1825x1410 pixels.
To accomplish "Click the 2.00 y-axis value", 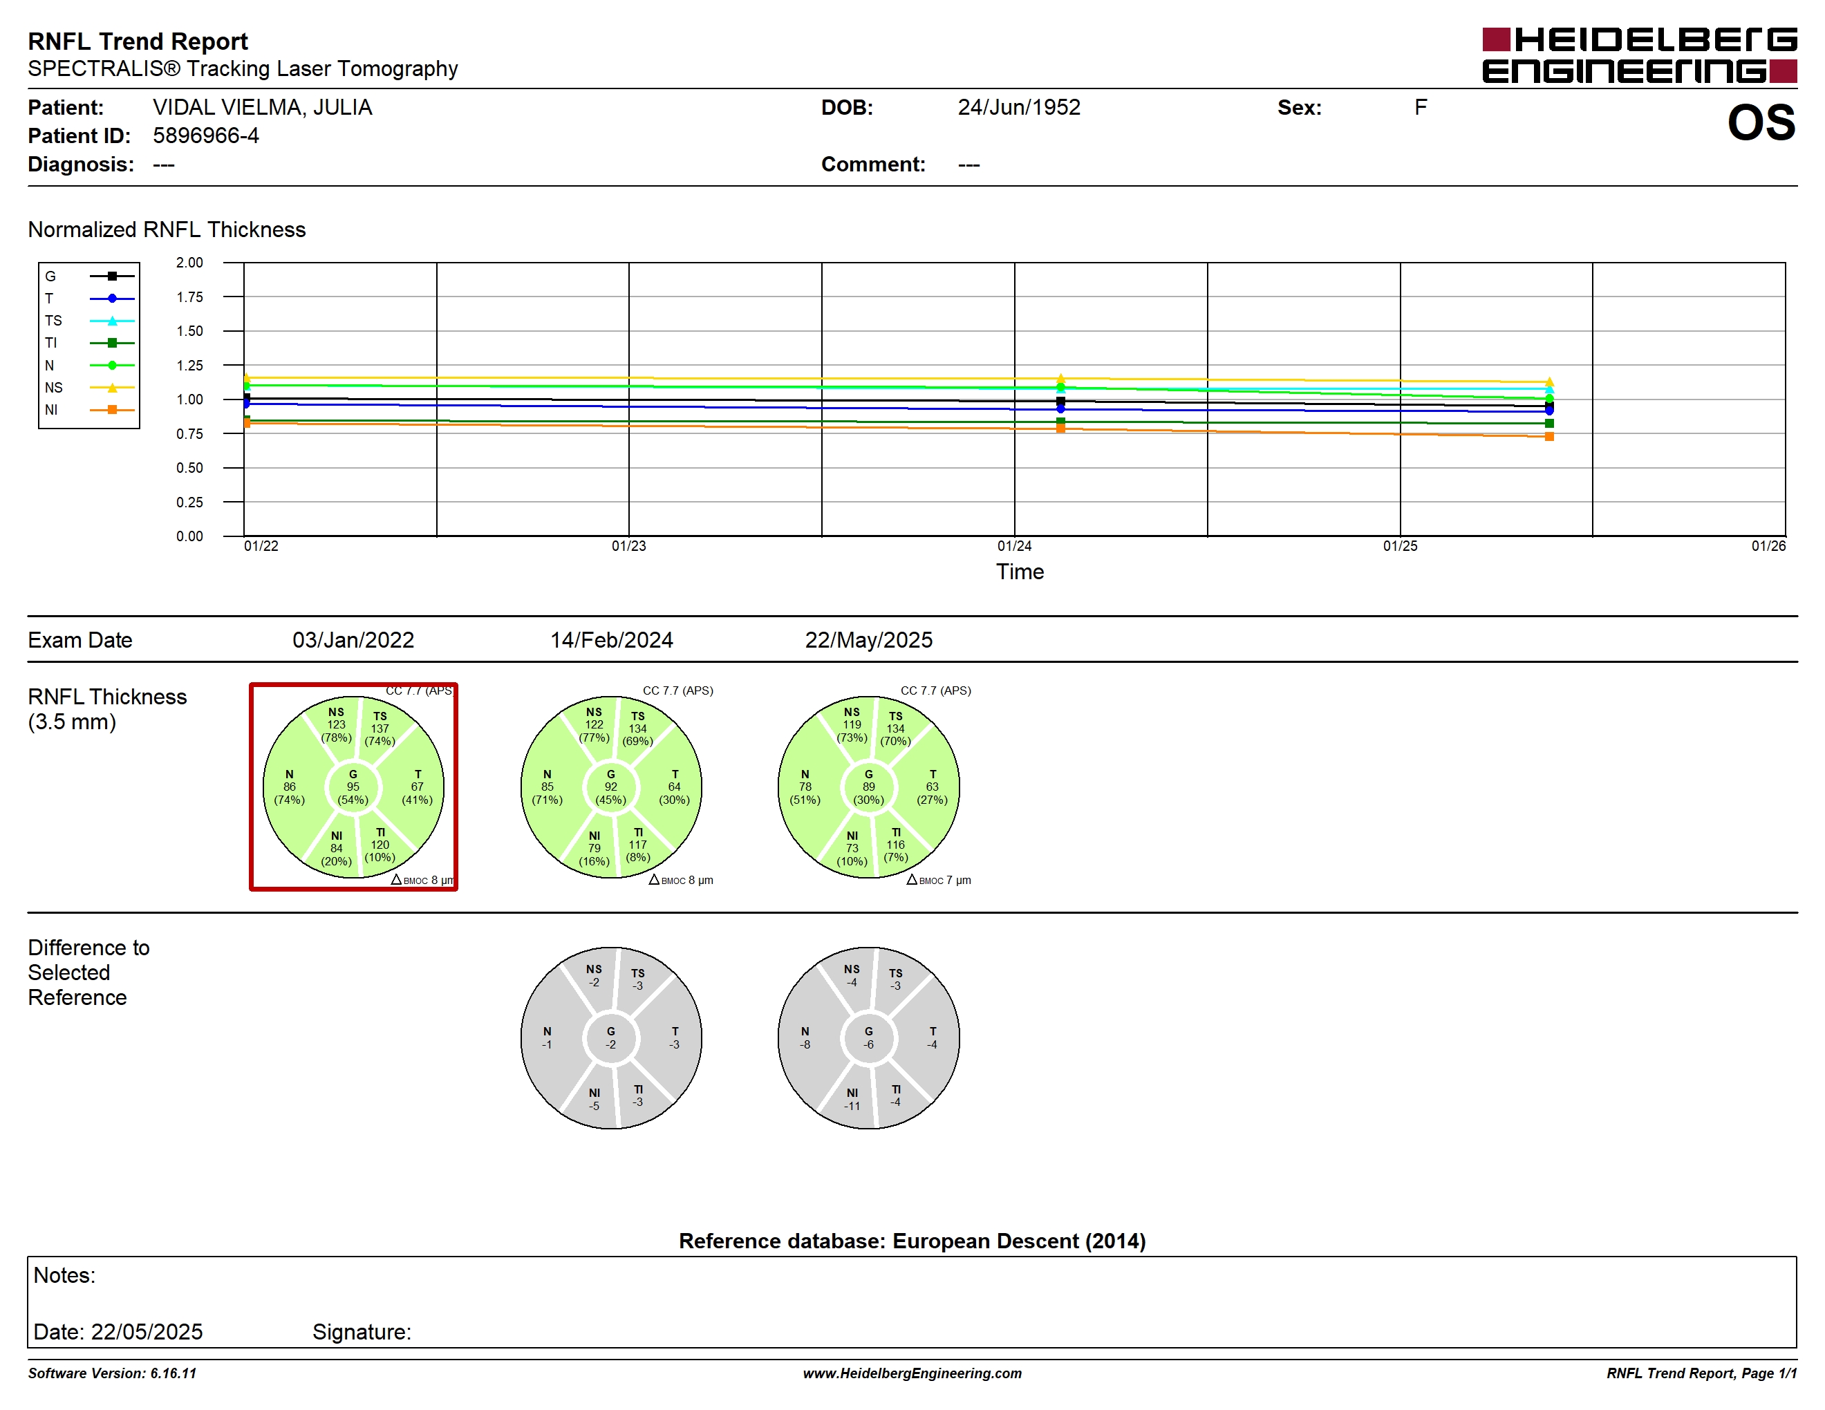I will click(189, 262).
